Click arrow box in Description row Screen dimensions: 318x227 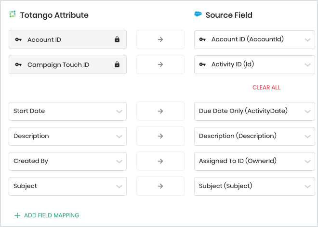click(160, 136)
